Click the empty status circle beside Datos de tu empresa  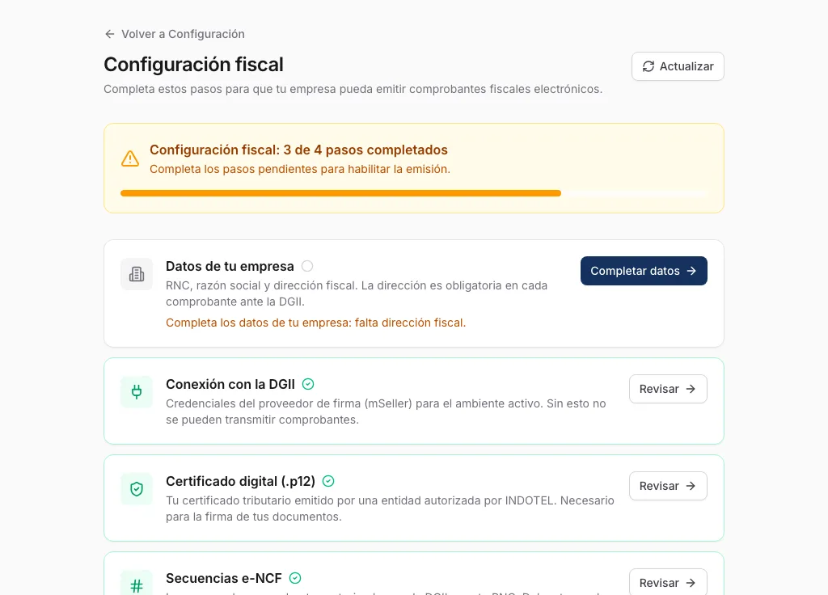click(307, 266)
